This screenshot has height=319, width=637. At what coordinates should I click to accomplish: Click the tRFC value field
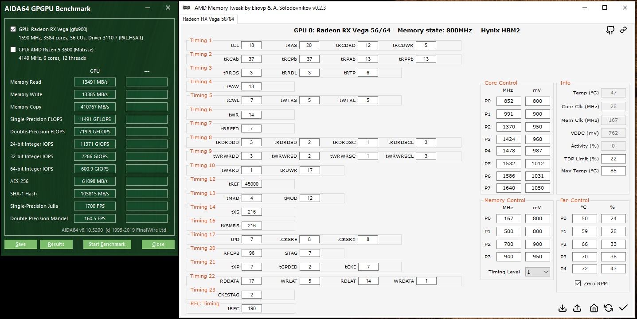click(251, 308)
